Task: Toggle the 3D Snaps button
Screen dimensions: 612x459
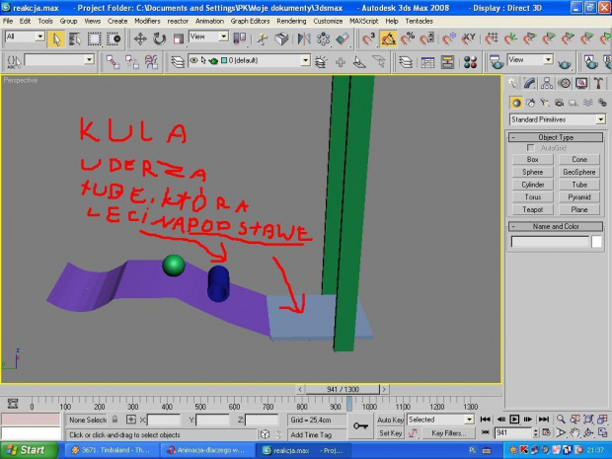Action: point(368,39)
